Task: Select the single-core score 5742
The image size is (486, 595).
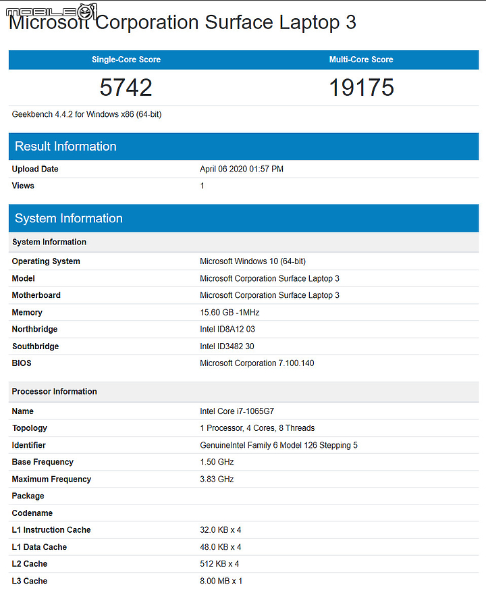Action: (x=126, y=87)
